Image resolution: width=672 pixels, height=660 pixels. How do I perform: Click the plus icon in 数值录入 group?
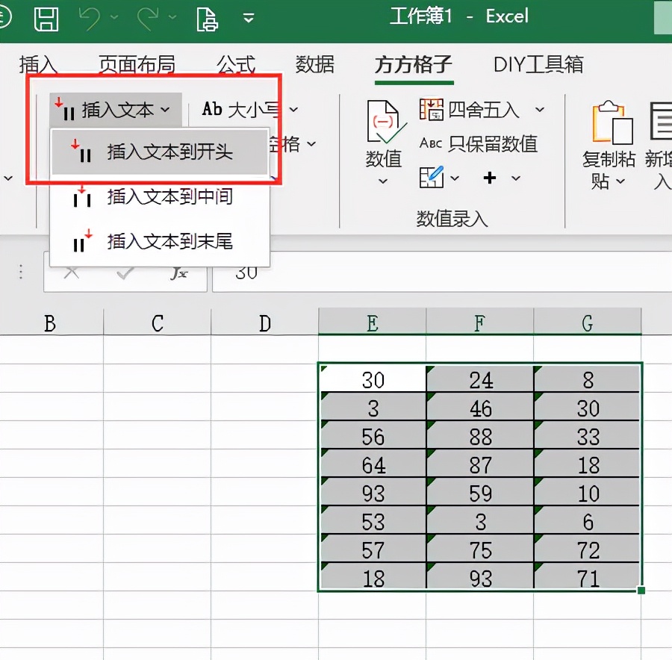tap(489, 178)
